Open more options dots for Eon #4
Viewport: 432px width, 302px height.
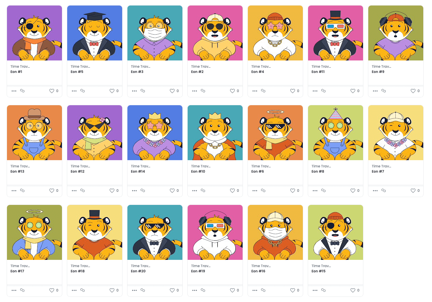pyautogui.click(x=255, y=91)
